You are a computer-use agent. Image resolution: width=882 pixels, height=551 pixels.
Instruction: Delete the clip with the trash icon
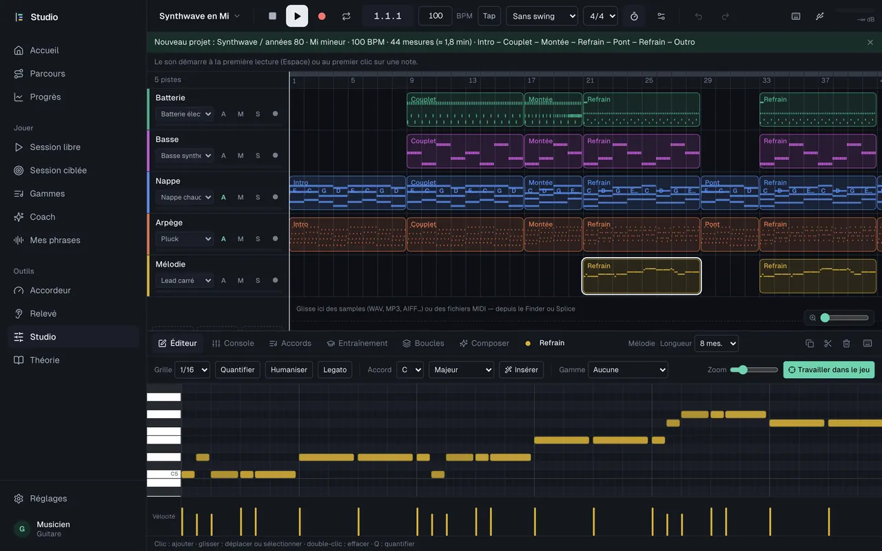point(847,343)
